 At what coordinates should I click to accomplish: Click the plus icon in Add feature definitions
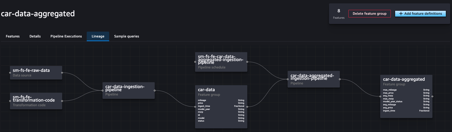pos(401,14)
